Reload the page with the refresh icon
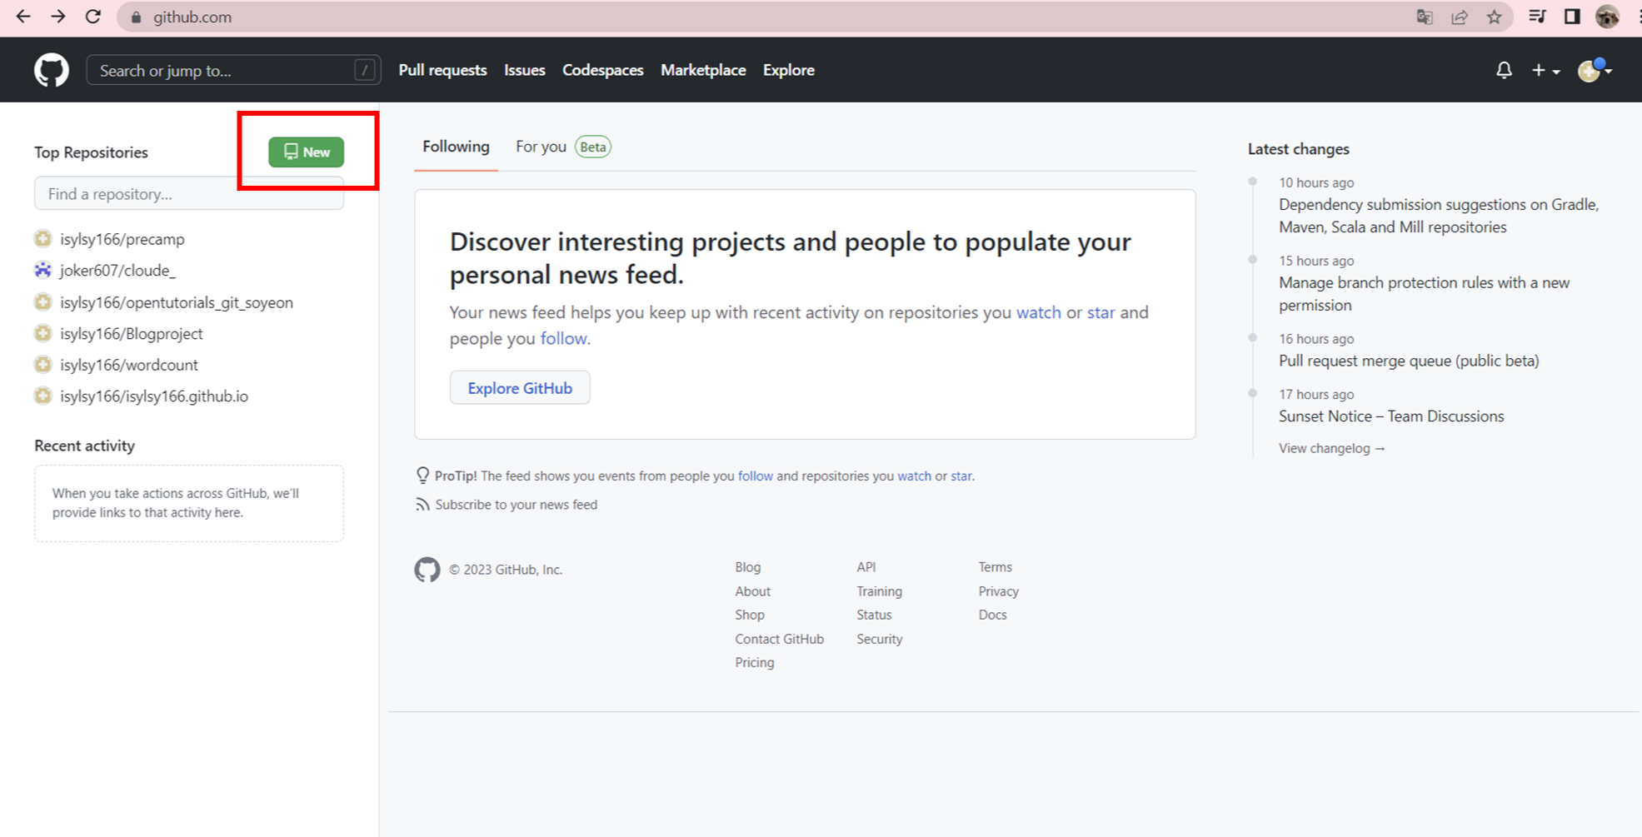1642x837 pixels. (93, 17)
